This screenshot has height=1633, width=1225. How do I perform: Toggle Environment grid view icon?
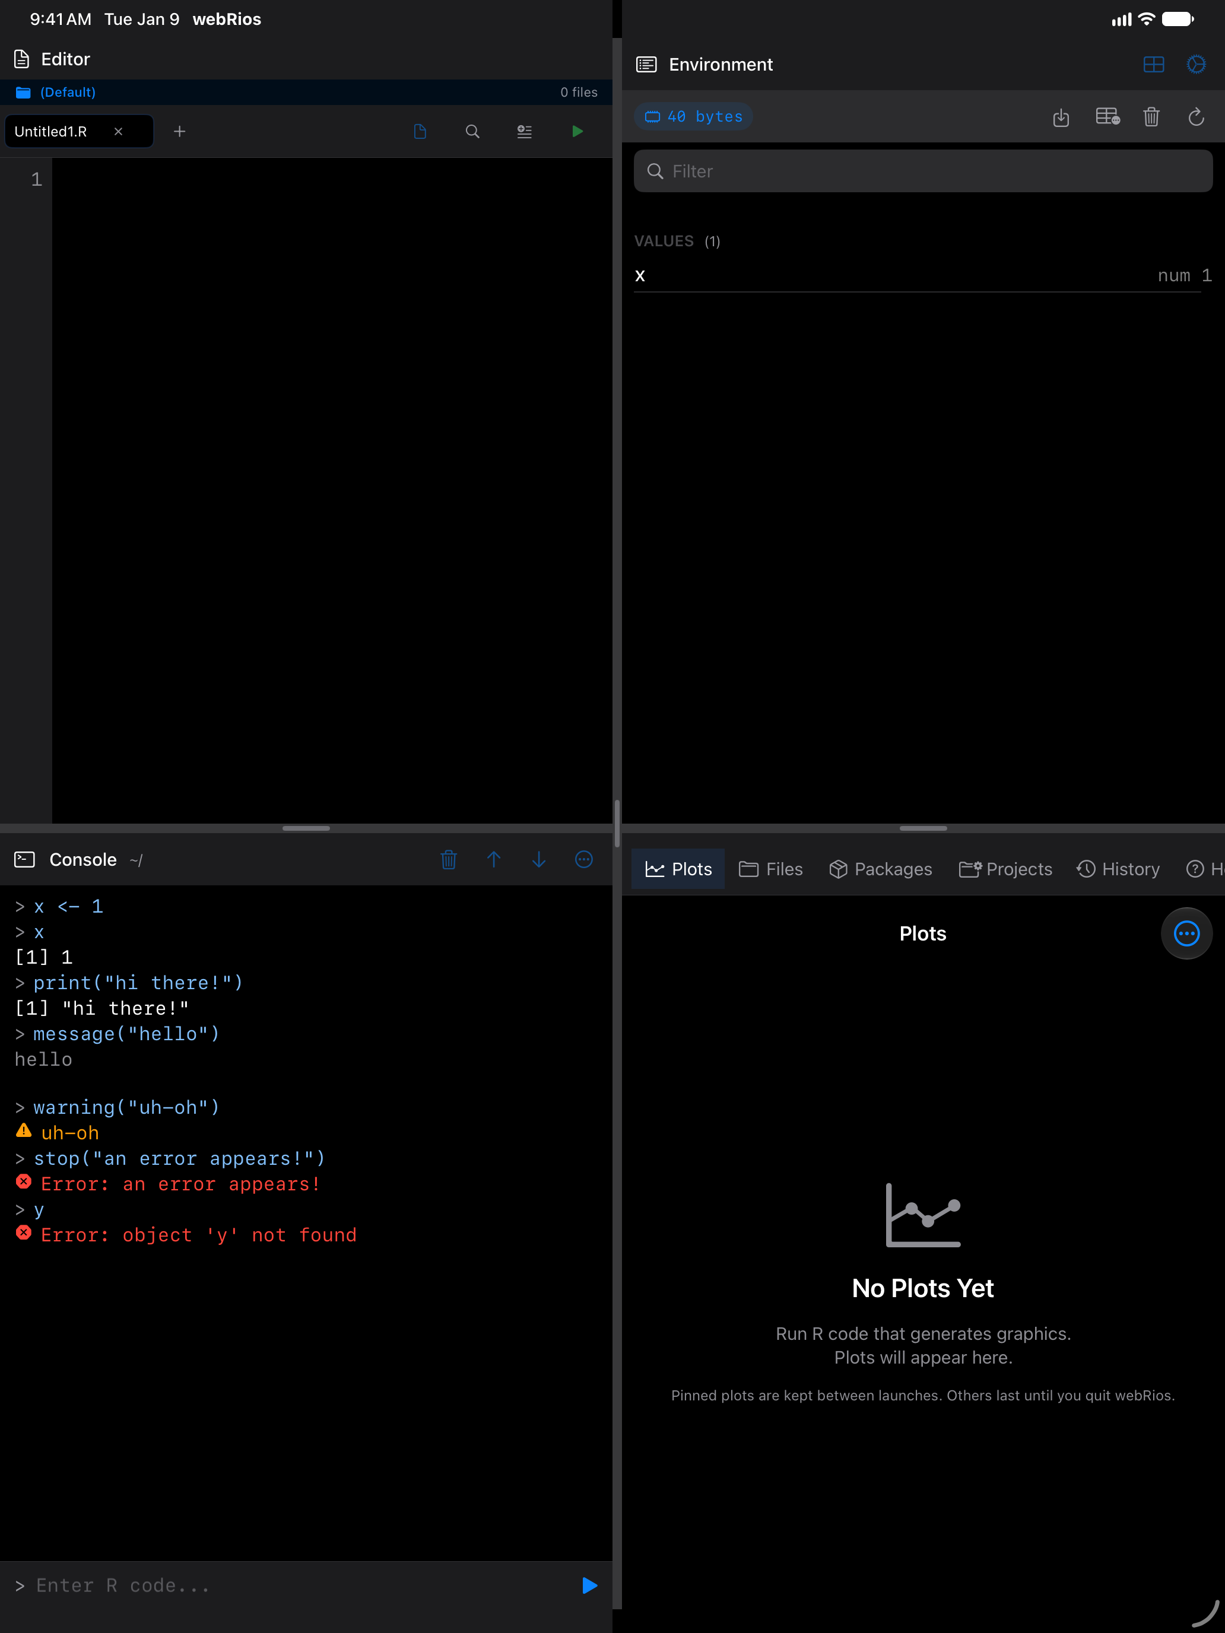pos(1153,65)
